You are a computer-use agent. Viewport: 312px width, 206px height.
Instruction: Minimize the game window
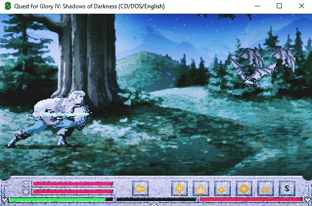(x=257, y=6)
